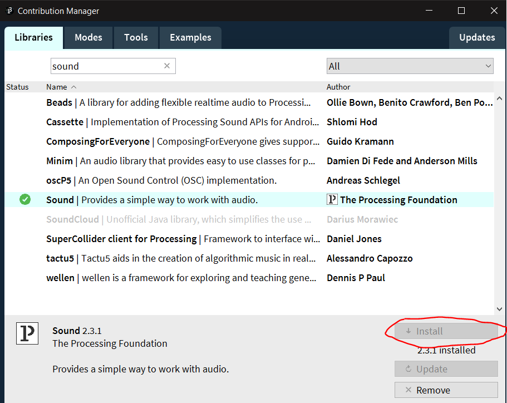This screenshot has width=507, height=403.
Task: Click the Status column header
Action: [x=17, y=87]
